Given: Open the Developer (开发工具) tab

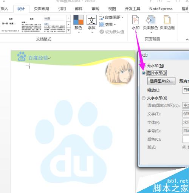Looking at the screenshot, I should pyautogui.click(x=133, y=9).
